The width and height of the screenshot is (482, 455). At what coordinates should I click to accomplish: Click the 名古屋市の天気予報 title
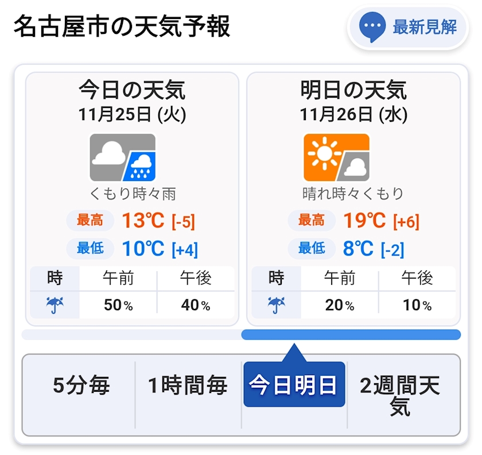(x=122, y=26)
